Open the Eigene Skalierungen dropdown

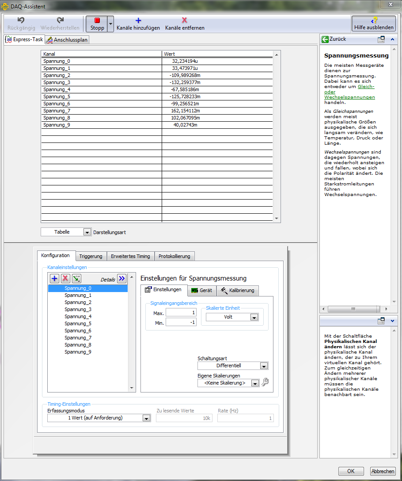[255, 383]
